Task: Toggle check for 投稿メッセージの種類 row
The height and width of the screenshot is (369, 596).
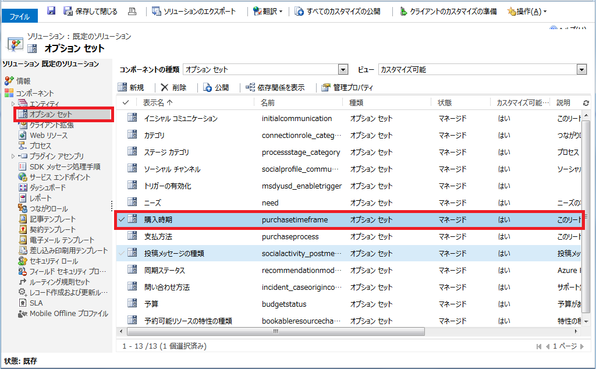Action: (122, 253)
